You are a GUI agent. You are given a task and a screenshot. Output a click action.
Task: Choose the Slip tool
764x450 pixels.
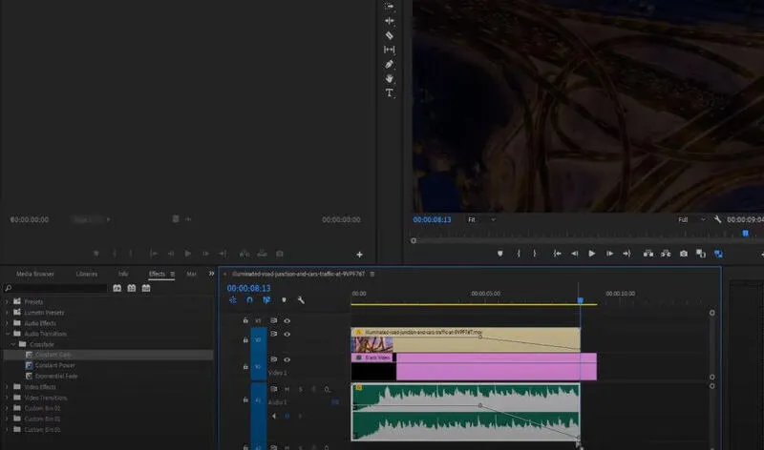coord(389,50)
